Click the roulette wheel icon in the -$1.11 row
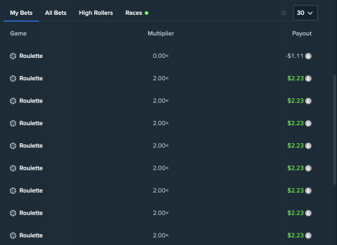This screenshot has height=245, width=337. tap(13, 56)
